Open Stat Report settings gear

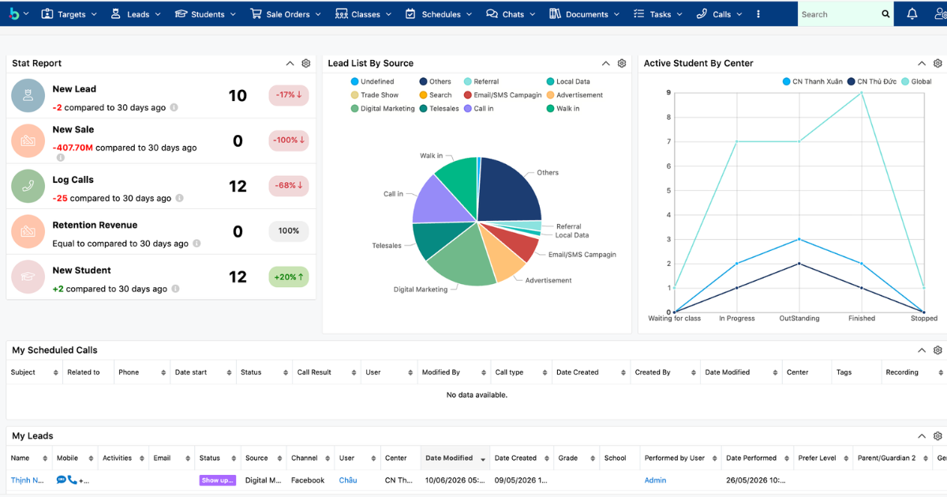click(x=306, y=63)
